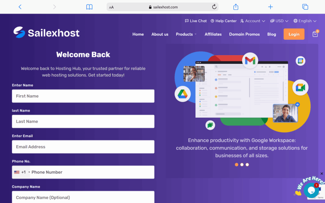Open the About us page
This screenshot has width=325, height=203.
coord(160,34)
